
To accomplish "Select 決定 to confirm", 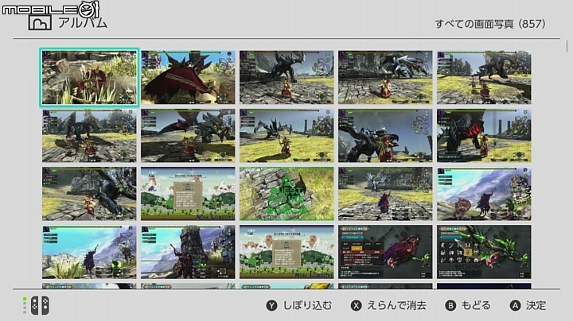I will point(536,306).
